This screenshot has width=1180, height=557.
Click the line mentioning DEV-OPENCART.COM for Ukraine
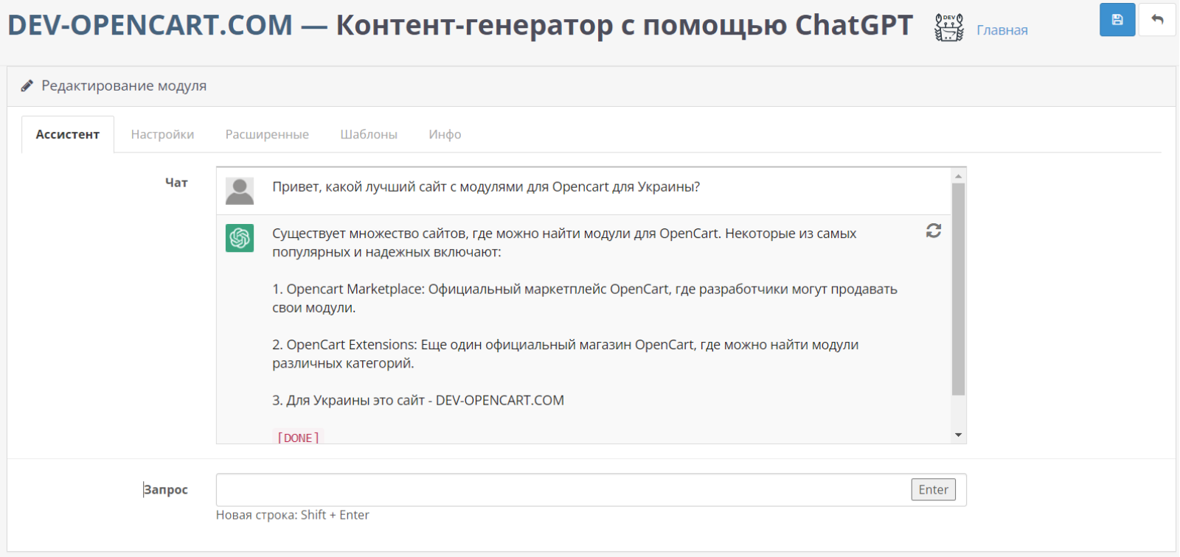[x=418, y=401]
